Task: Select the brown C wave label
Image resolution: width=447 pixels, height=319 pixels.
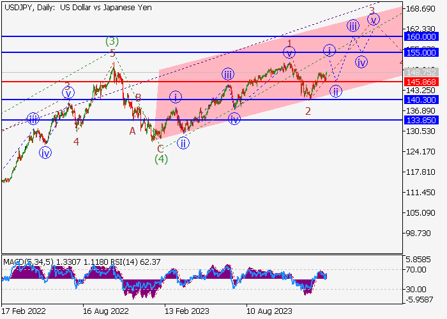Action: pyautogui.click(x=160, y=149)
